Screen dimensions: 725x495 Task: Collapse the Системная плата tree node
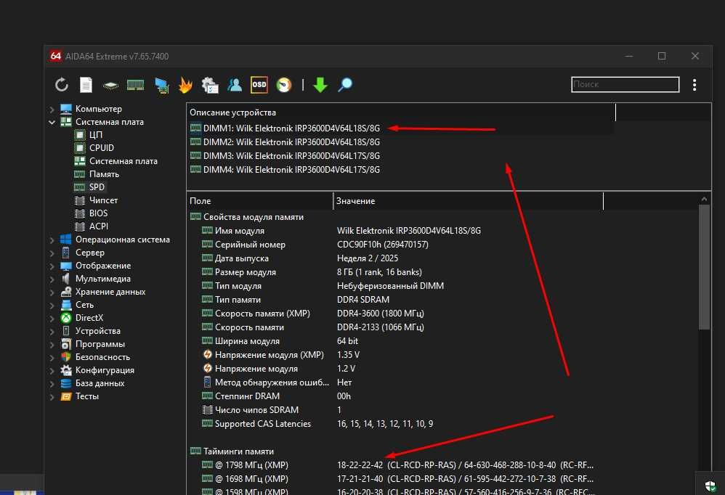pos(52,123)
